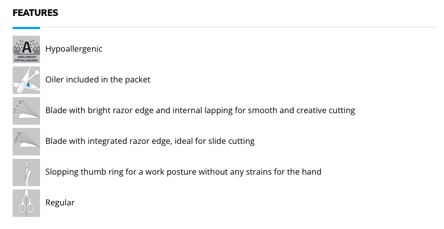Click the 'ANALLERGICO HYPOALLERGENIC' caption in icon
The height and width of the screenshot is (229, 444).
26,58
